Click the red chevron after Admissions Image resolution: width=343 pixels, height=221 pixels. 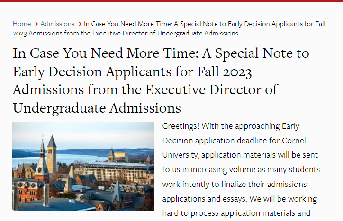point(80,24)
